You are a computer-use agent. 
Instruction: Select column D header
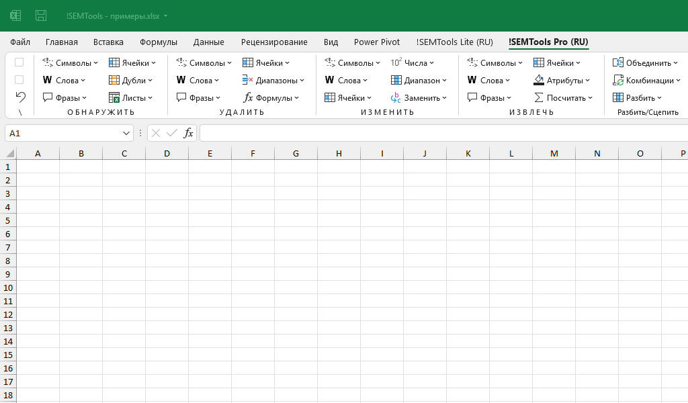167,154
